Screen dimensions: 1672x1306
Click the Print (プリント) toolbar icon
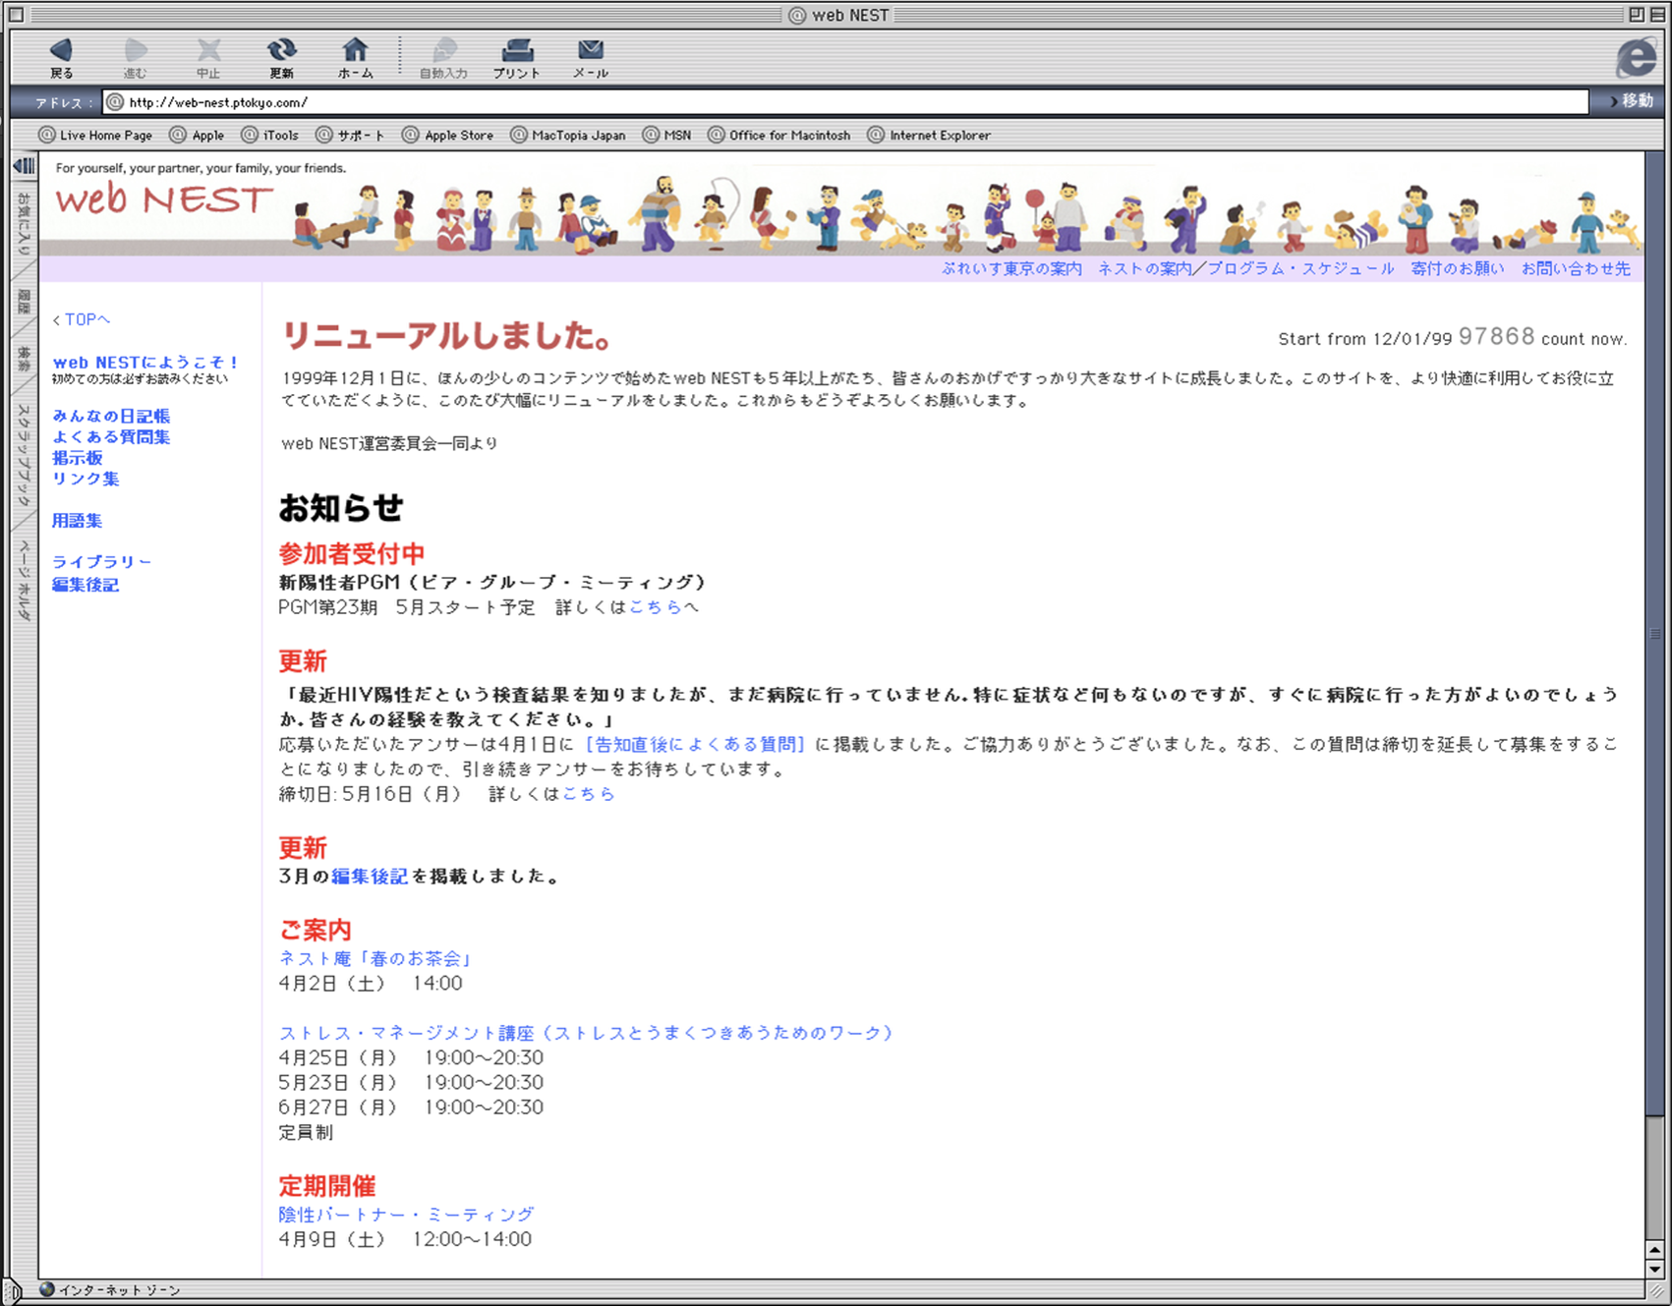pos(517,57)
